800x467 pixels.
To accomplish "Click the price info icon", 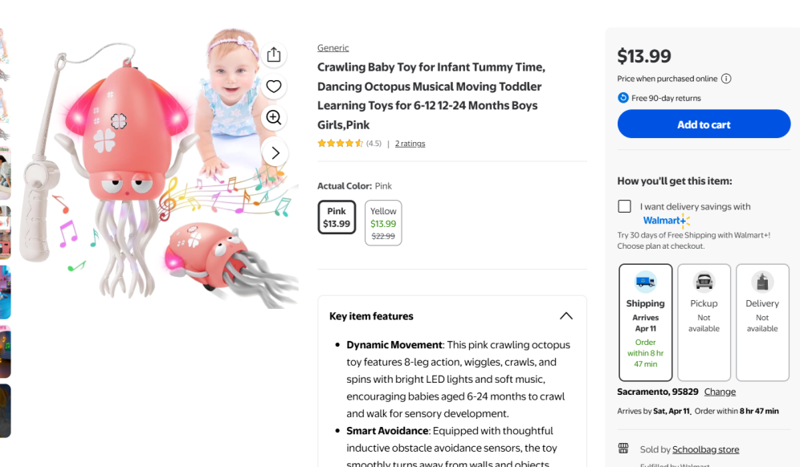I will pyautogui.click(x=726, y=79).
